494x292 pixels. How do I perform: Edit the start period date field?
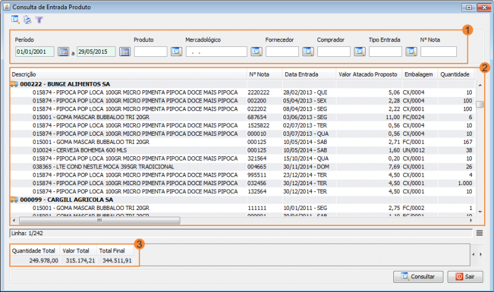click(x=35, y=52)
